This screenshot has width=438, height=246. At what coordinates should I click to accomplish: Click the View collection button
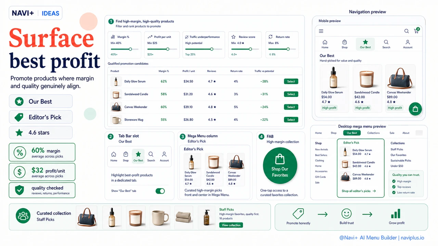(x=231, y=225)
